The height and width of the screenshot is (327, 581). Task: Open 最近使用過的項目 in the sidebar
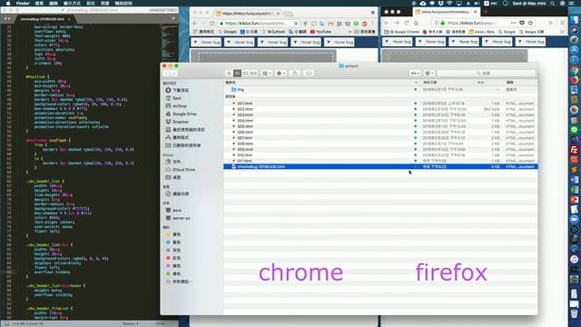tap(185, 130)
